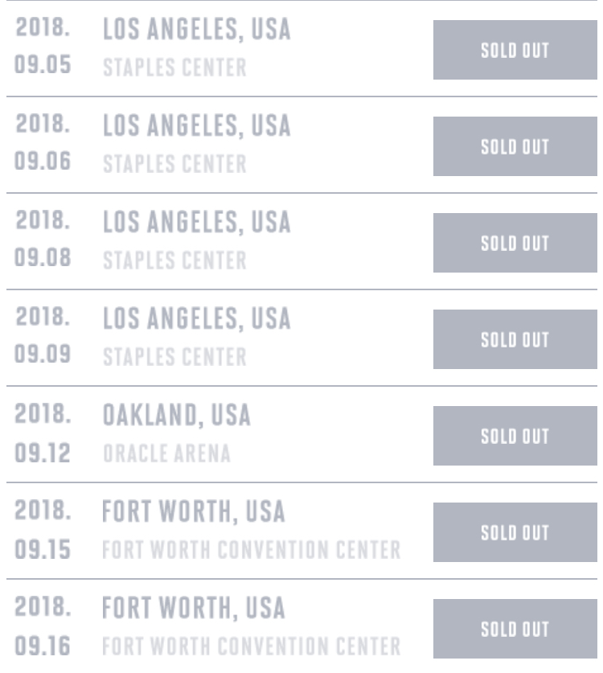Open the Oakland, USA listing title
Screen dimensions: 603x673
176,416
